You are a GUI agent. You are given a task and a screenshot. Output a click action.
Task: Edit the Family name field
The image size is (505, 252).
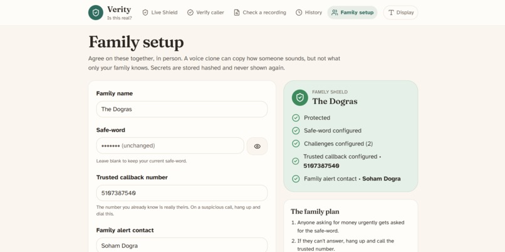pyautogui.click(x=182, y=109)
